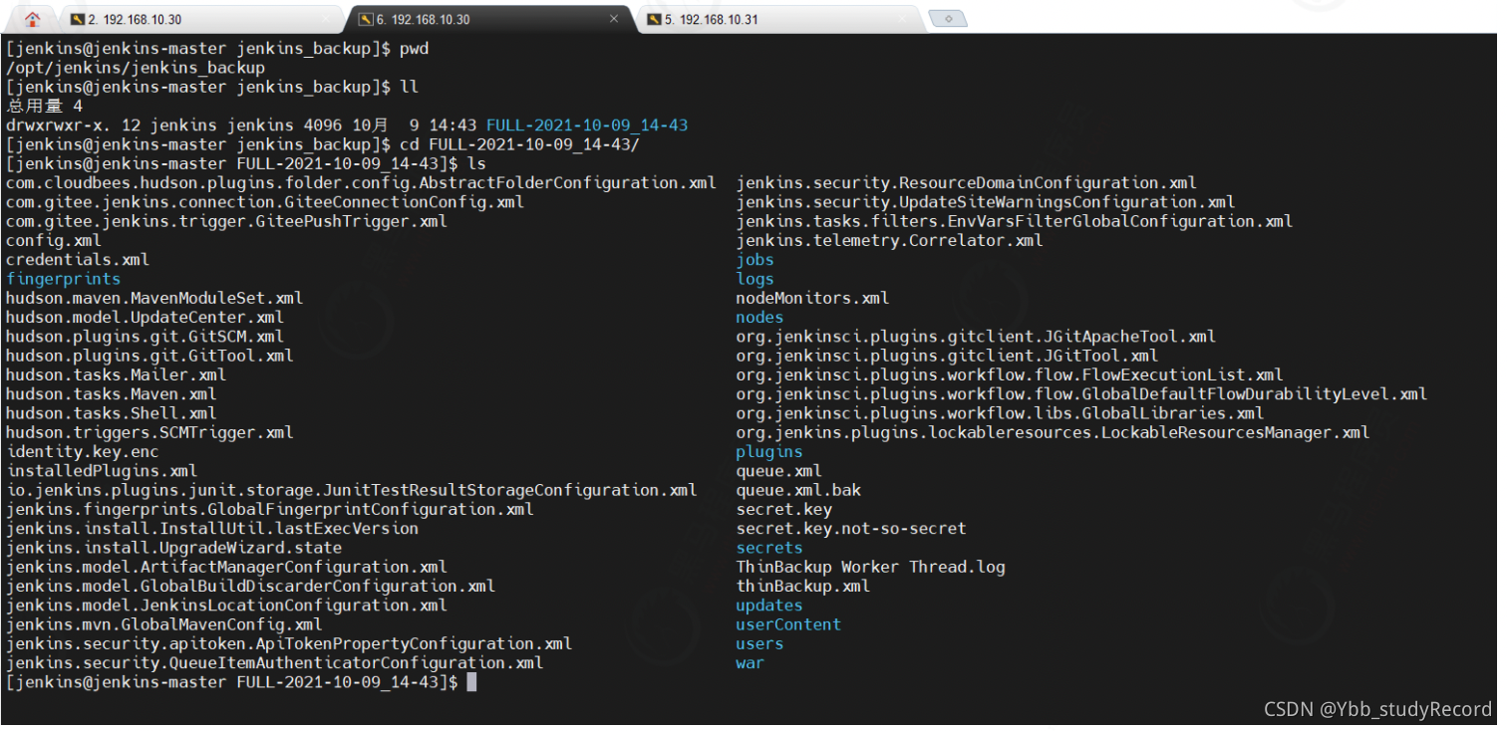Click the session icon on tab 5
Image resolution: width=1507 pixels, height=731 pixels.
point(653,19)
